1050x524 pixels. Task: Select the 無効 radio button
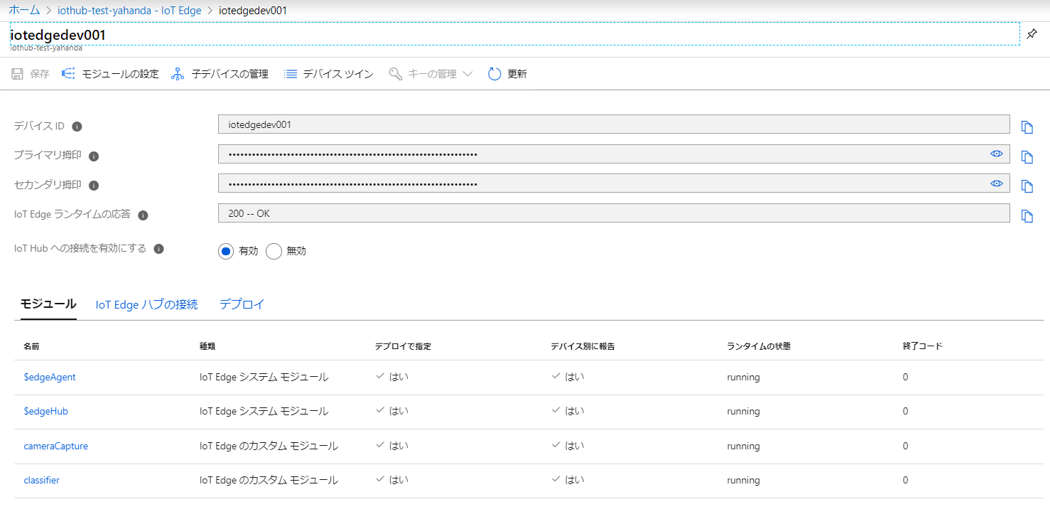point(274,251)
